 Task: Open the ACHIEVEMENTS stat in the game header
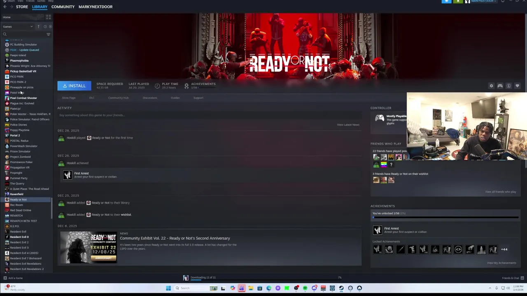[200, 86]
